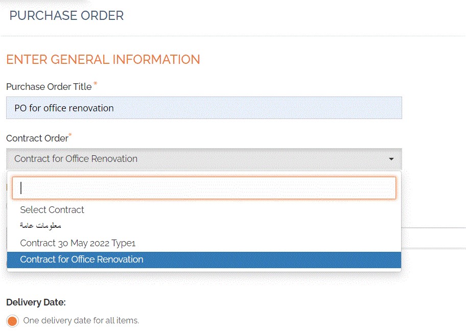Viewport: 466px width, 331px height.
Task: Click the 'Enter General Information' section heading
Action: pyautogui.click(x=103, y=59)
